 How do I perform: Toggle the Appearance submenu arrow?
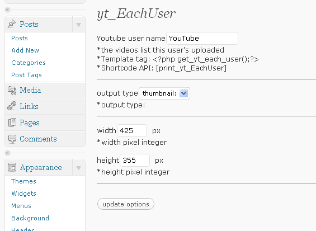79,168
